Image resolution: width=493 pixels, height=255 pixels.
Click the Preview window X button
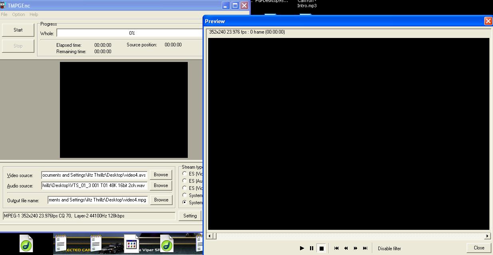[x=488, y=21]
